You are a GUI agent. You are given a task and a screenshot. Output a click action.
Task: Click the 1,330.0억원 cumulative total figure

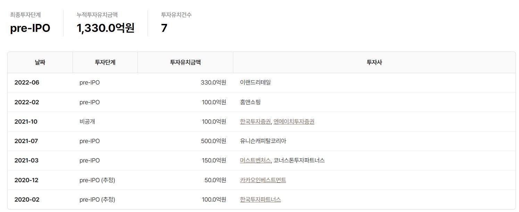click(105, 28)
